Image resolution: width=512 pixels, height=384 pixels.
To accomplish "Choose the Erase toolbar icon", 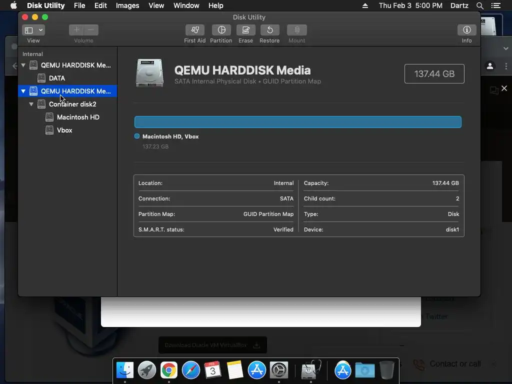I will point(245,30).
